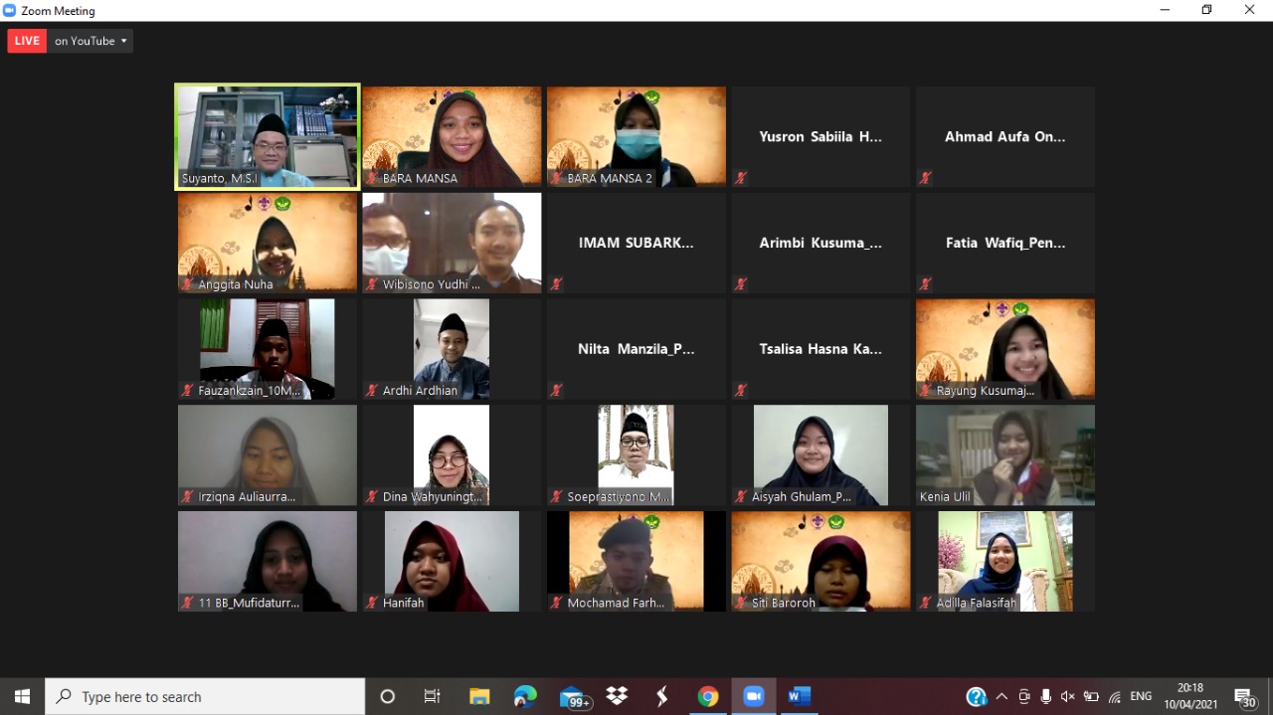
Task: Open Microsoft Edge from the taskbar
Action: point(525,697)
